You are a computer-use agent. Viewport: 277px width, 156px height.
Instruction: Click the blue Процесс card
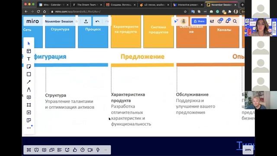click(x=93, y=32)
